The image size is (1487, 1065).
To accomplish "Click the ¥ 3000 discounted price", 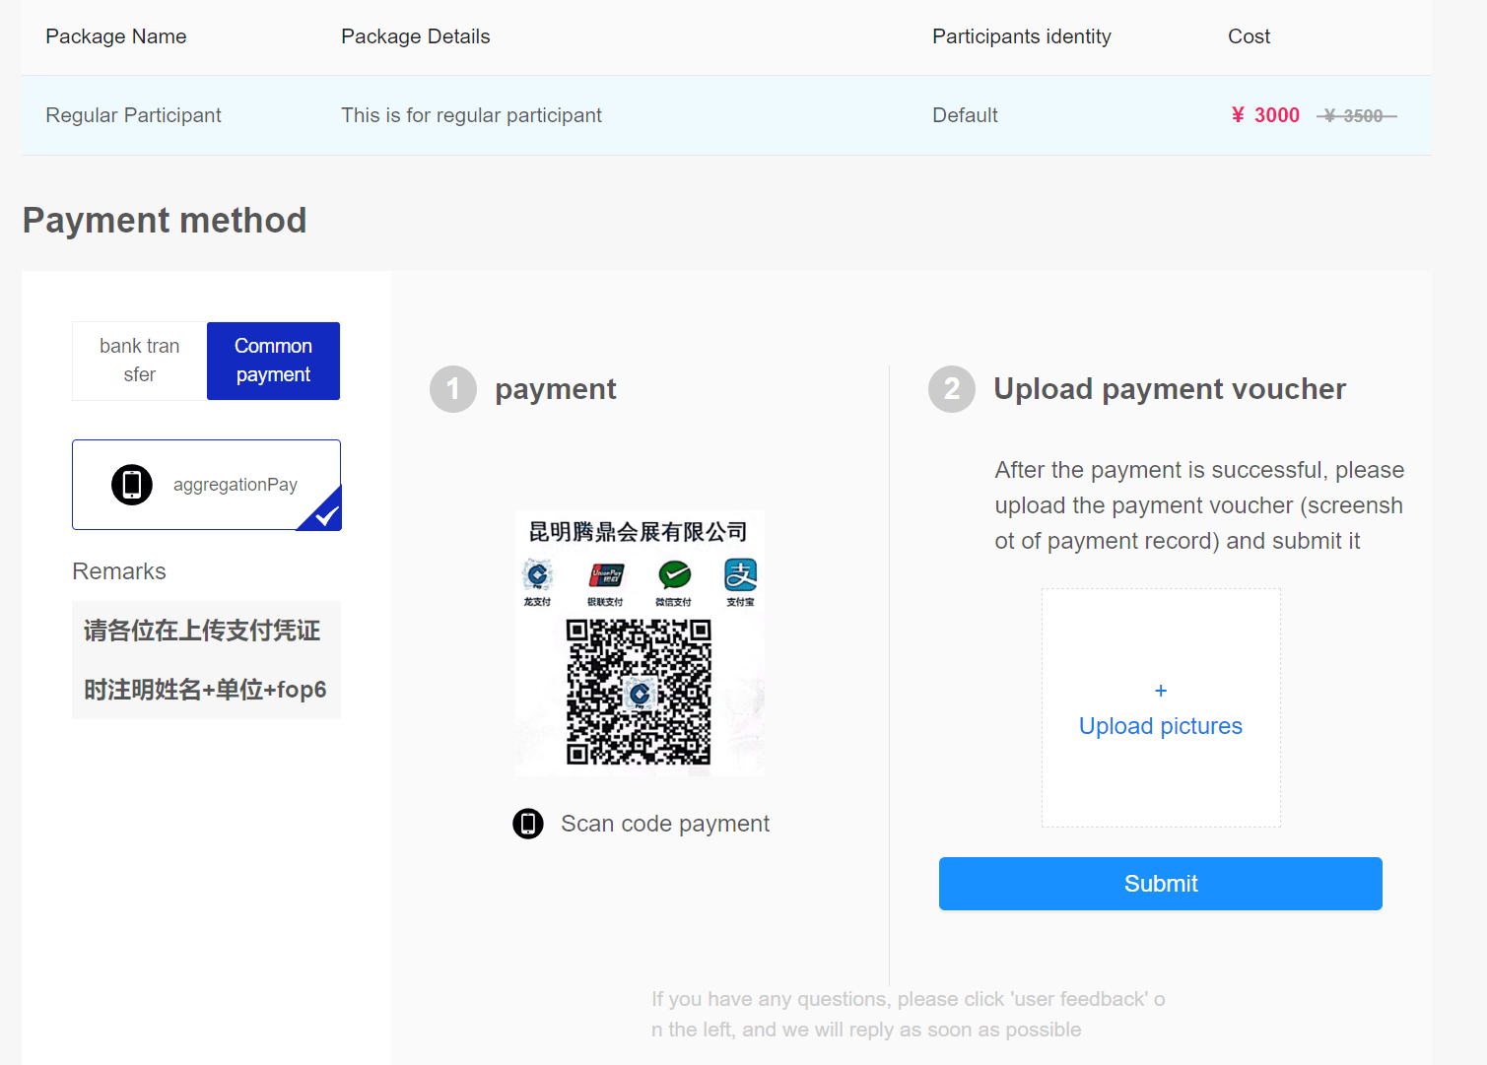I will click(x=1265, y=115).
